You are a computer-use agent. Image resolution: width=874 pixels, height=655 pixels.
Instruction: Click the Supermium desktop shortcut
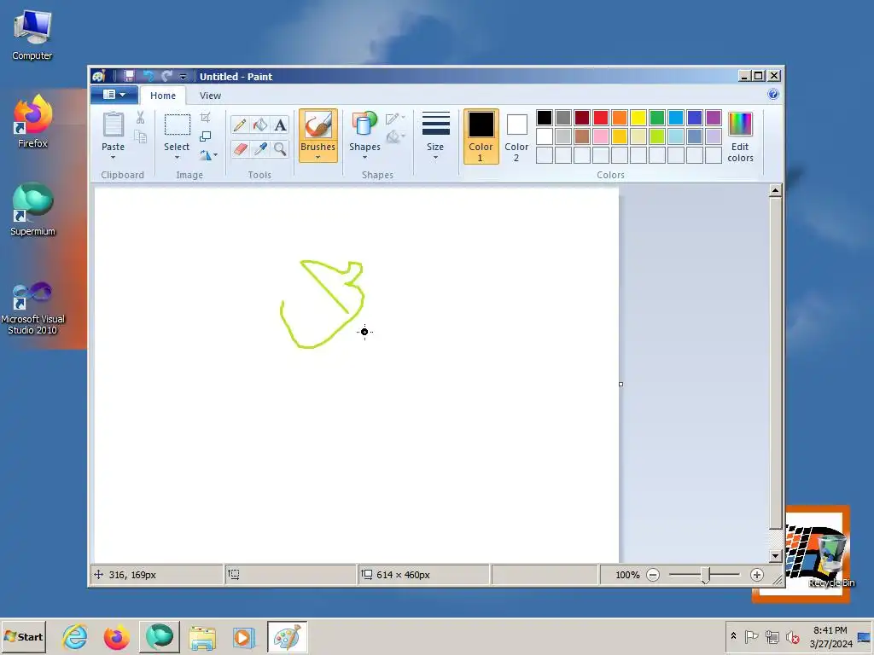click(32, 210)
